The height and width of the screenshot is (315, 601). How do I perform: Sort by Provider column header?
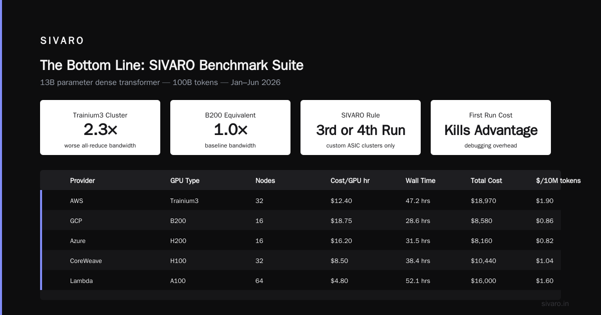point(83,180)
